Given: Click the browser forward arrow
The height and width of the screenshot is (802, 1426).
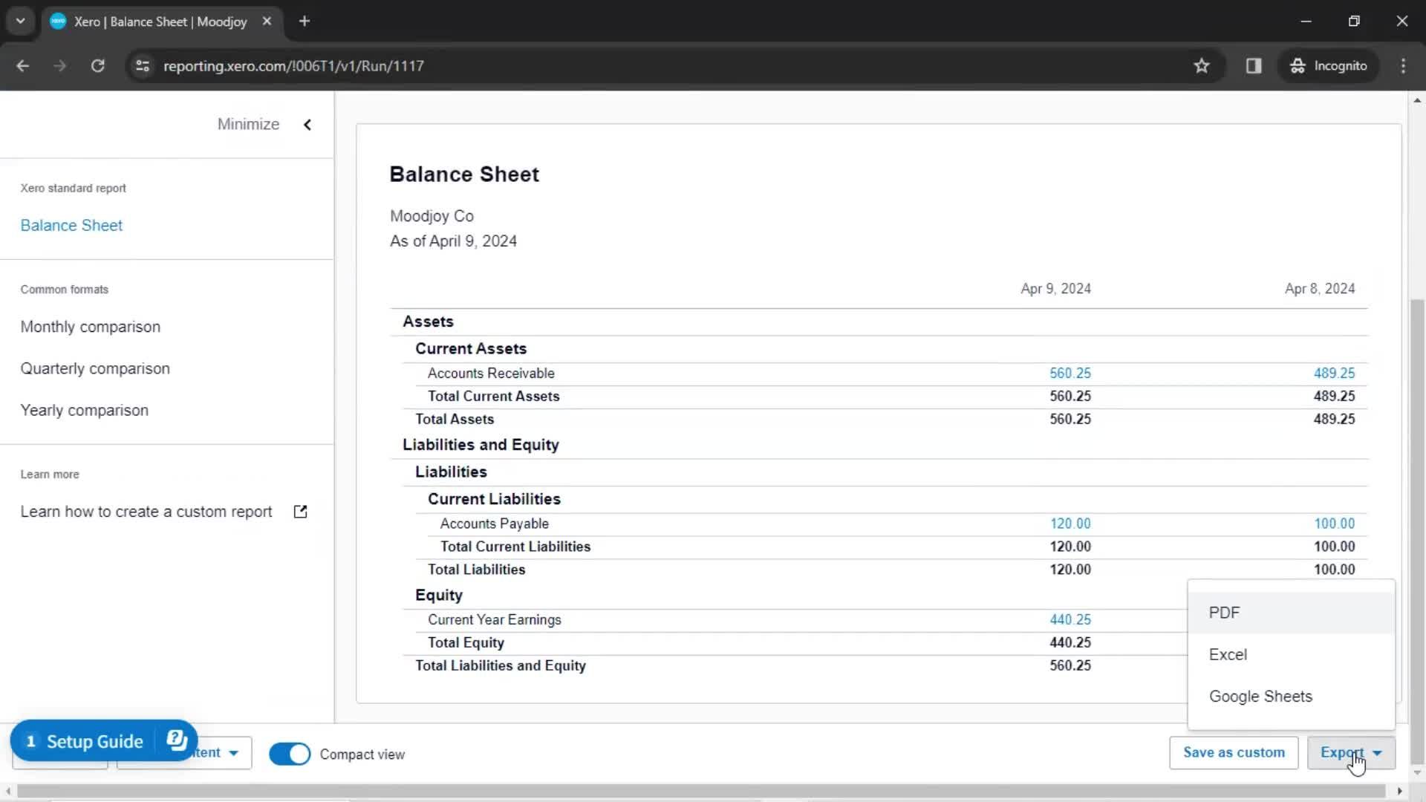Looking at the screenshot, I should (x=59, y=66).
